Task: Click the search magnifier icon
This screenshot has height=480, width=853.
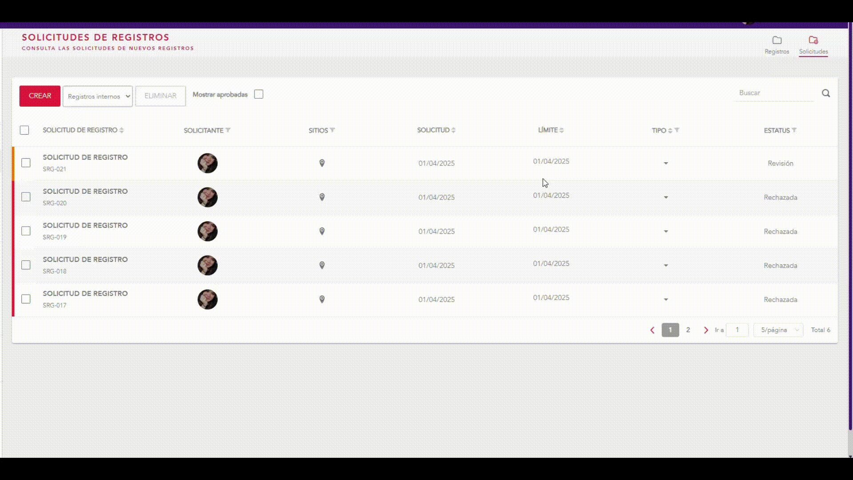Action: tap(825, 93)
